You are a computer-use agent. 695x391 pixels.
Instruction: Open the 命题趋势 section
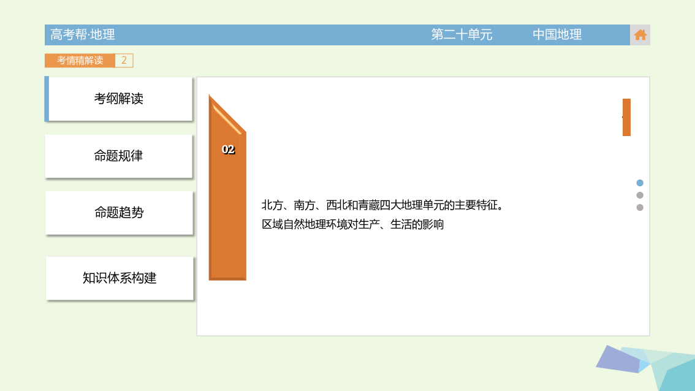[119, 212]
